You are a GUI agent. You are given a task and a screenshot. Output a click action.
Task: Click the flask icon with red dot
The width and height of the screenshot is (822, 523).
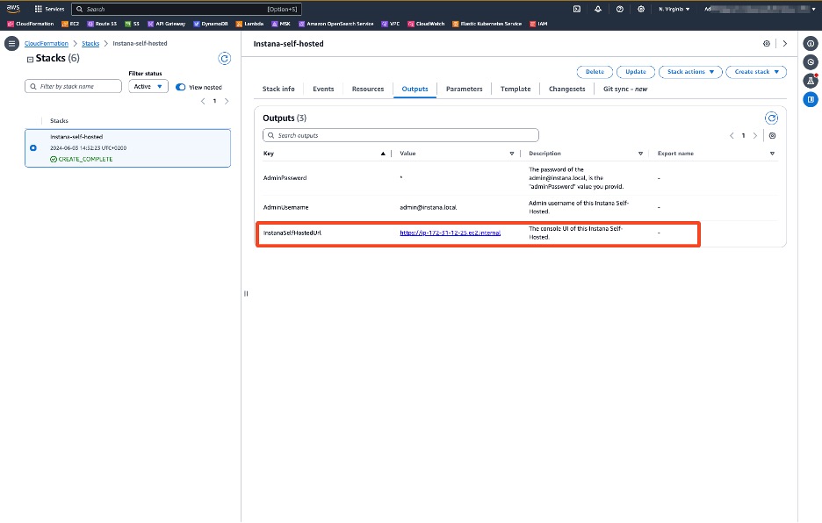click(x=811, y=80)
